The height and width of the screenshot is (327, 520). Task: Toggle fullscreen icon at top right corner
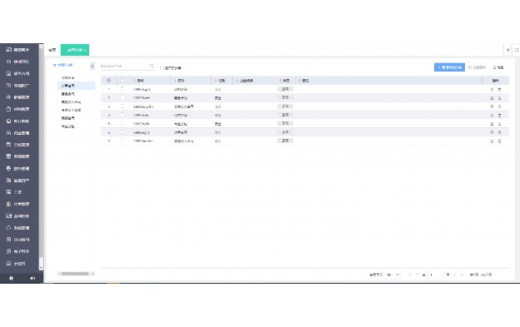point(517,50)
